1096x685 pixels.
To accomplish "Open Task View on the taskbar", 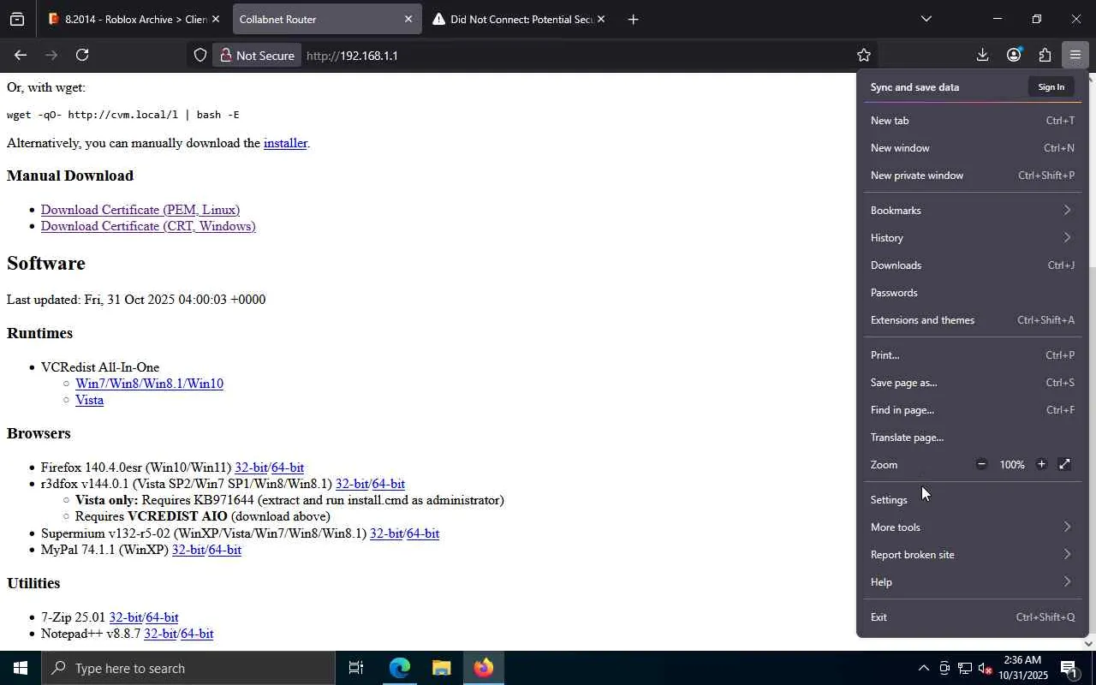I will point(356,668).
